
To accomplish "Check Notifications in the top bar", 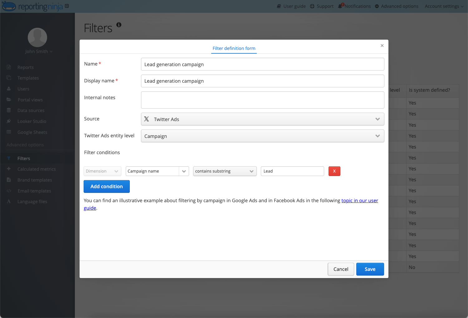I will (x=354, y=6).
